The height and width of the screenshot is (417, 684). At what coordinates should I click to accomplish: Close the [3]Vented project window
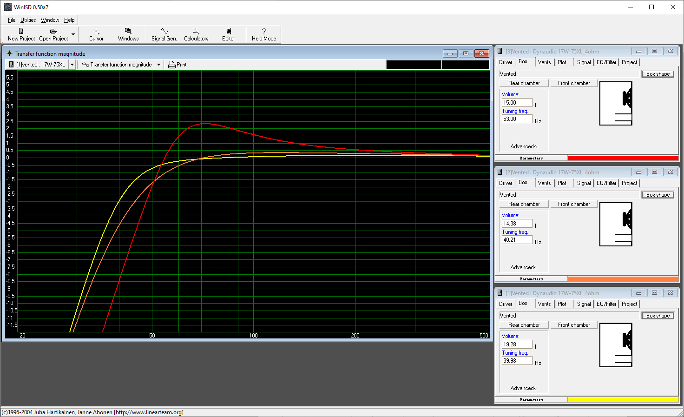pos(670,51)
